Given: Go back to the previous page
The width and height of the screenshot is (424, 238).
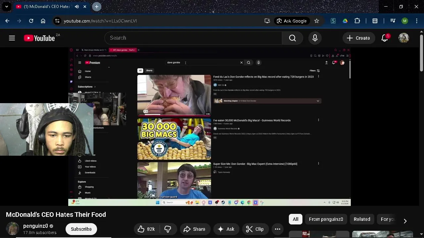Looking at the screenshot, I should 7,21.
